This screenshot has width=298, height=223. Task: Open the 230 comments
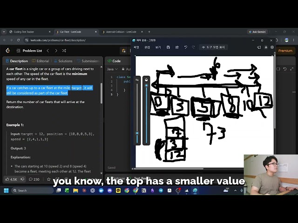34,179
